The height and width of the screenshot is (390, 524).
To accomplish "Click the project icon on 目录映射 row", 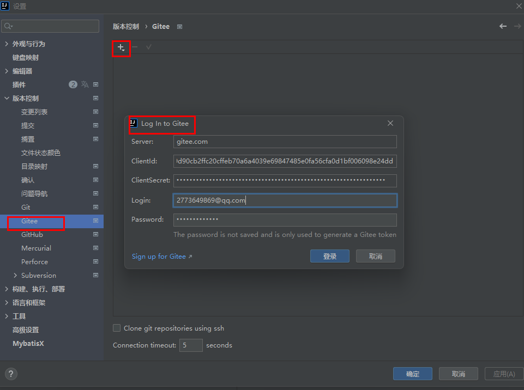I will (x=95, y=166).
